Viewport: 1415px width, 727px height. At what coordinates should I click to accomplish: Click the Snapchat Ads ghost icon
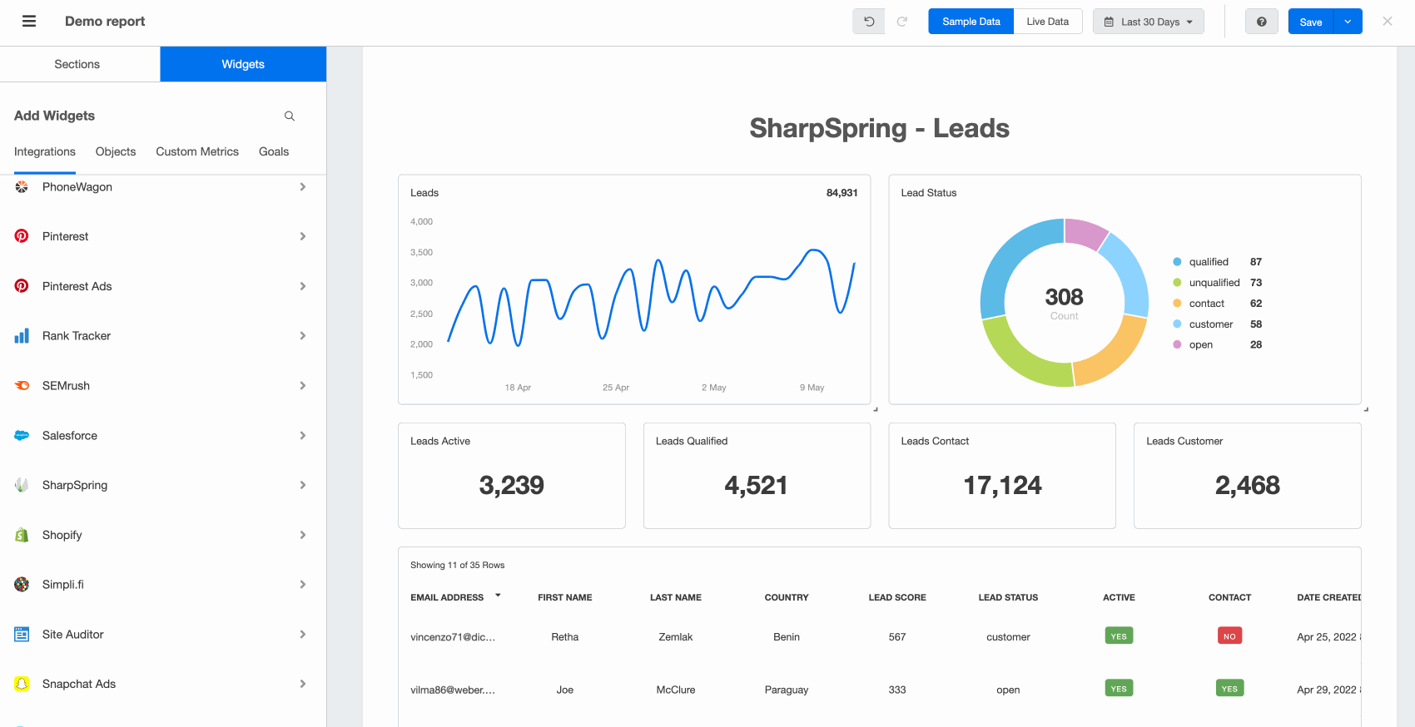(x=22, y=684)
